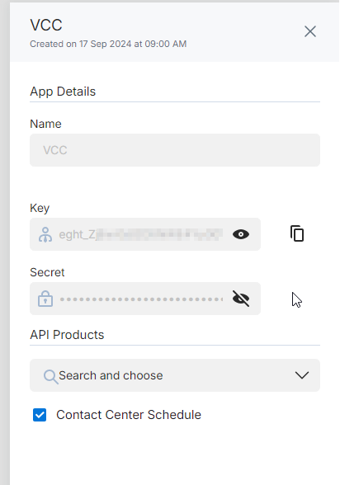Click the VCC panel title
The image size is (340, 485).
click(x=46, y=25)
